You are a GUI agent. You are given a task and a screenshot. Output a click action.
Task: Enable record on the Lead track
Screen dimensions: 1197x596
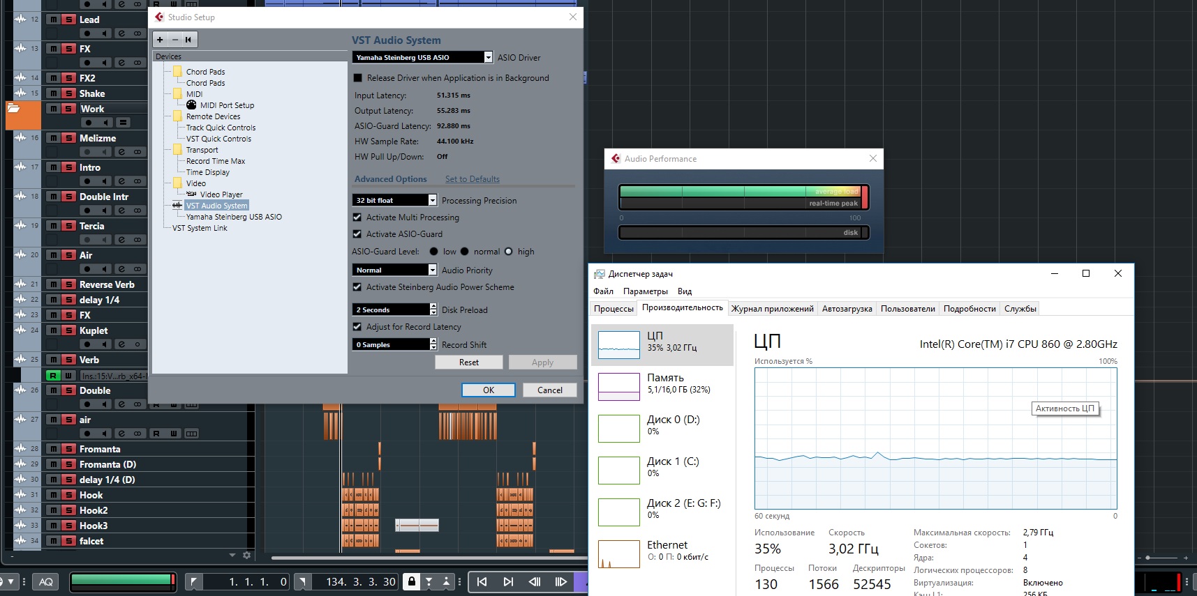click(x=89, y=33)
